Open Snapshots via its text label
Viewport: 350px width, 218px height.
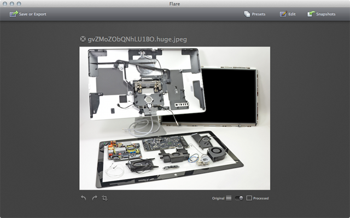coord(326,14)
